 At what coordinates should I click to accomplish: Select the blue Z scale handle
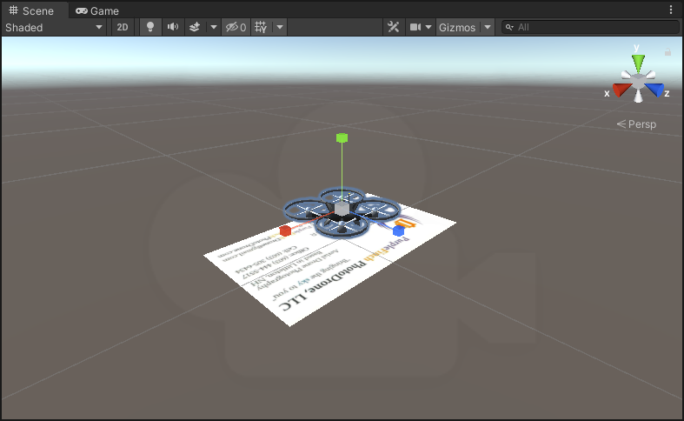click(x=398, y=231)
